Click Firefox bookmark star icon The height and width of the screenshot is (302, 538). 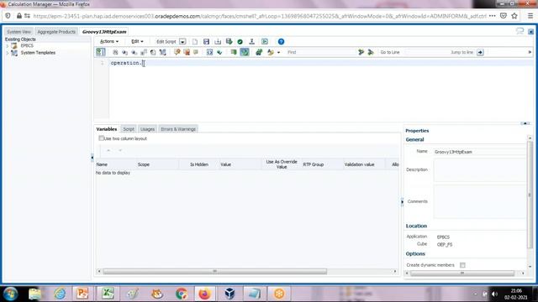pos(514,16)
